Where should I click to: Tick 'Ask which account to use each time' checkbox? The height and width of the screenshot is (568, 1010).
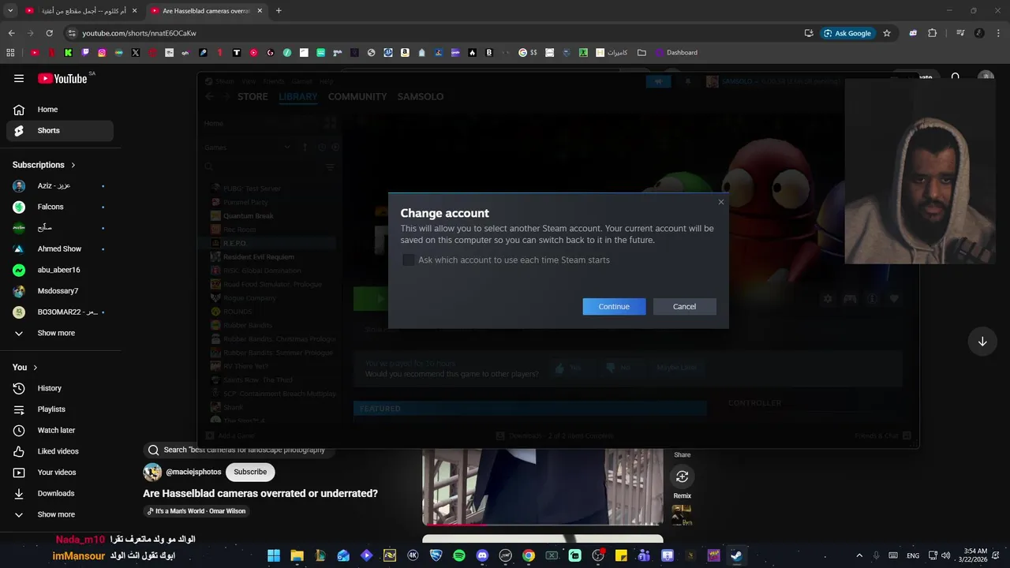[x=408, y=260]
